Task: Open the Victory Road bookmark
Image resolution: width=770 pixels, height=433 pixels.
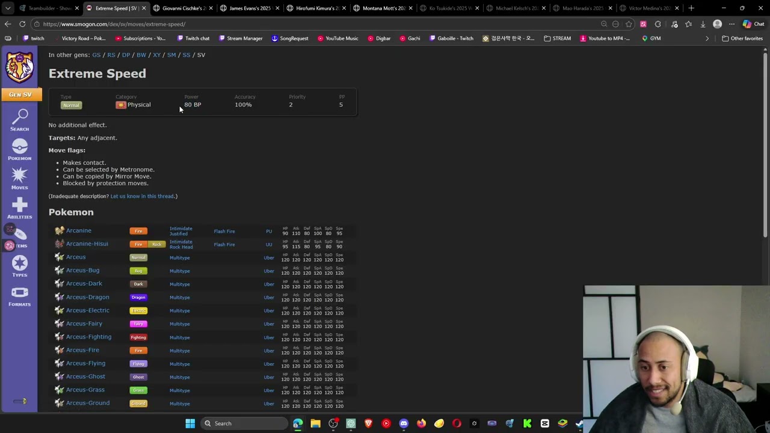Action: pos(79,38)
